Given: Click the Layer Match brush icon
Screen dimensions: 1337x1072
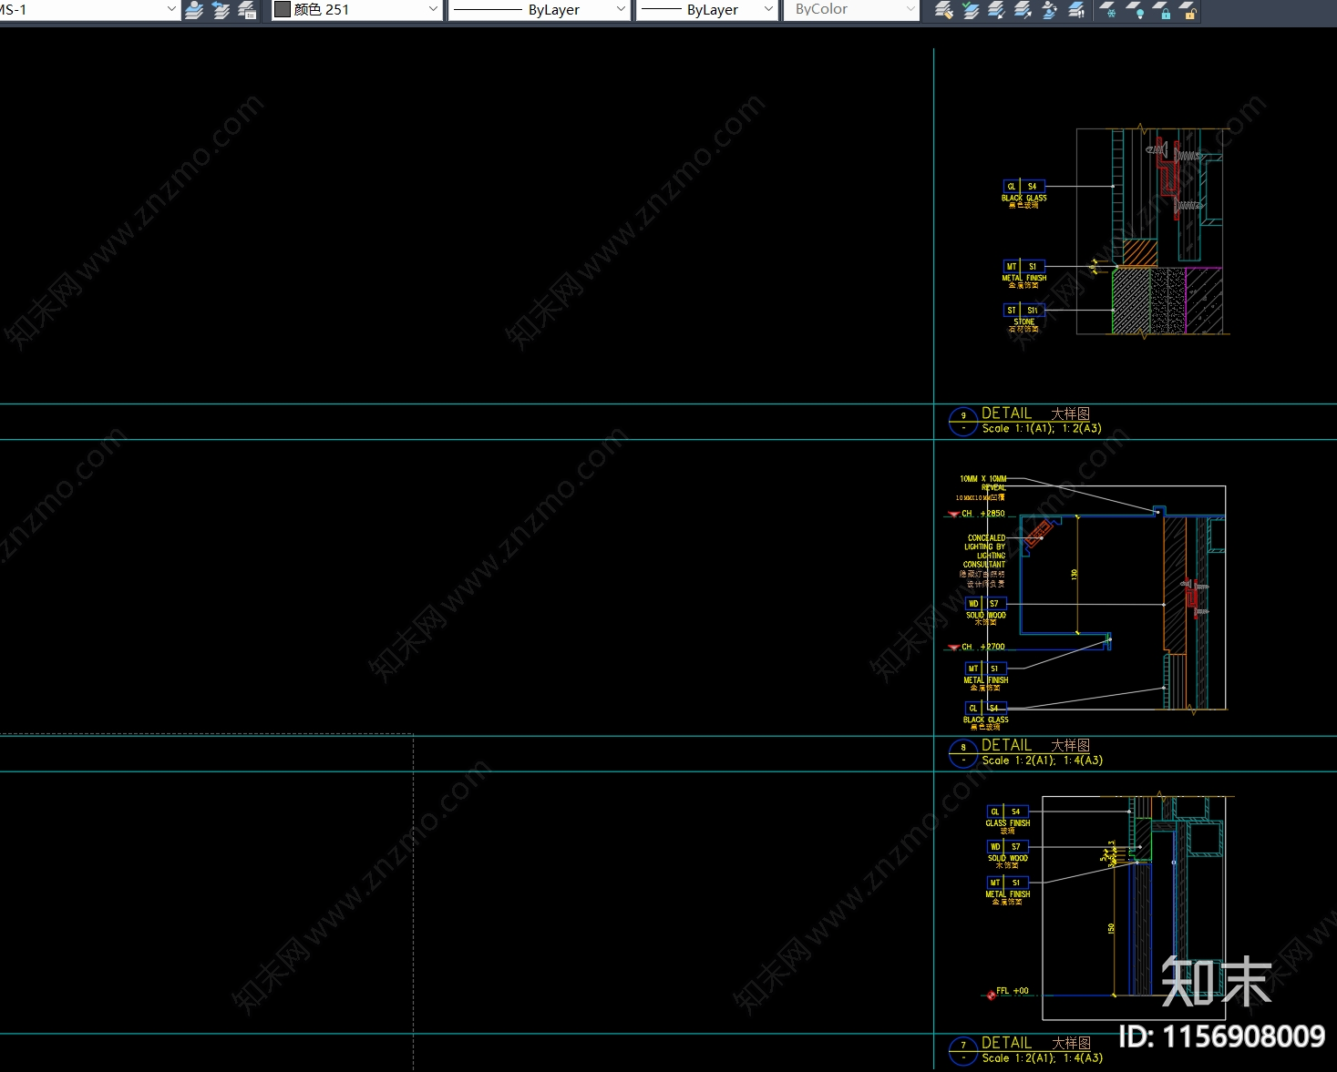Looking at the screenshot, I should pos(944,10).
